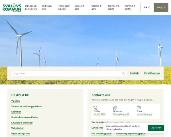Go to Startsida link
This screenshot has height=137, width=171.
click(x=135, y=73)
